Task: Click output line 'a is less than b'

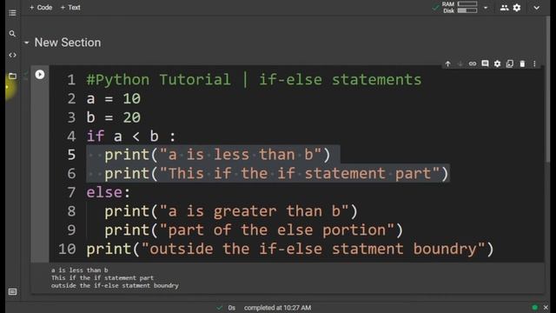Action: tap(80, 270)
